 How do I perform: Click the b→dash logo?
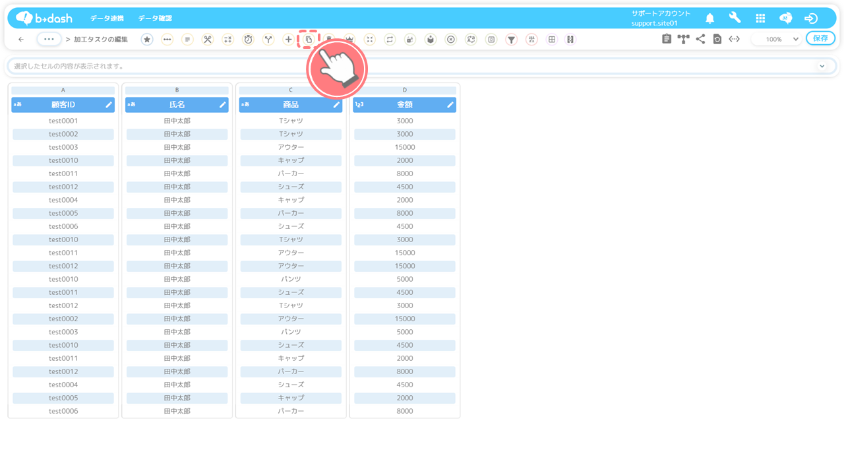click(44, 18)
